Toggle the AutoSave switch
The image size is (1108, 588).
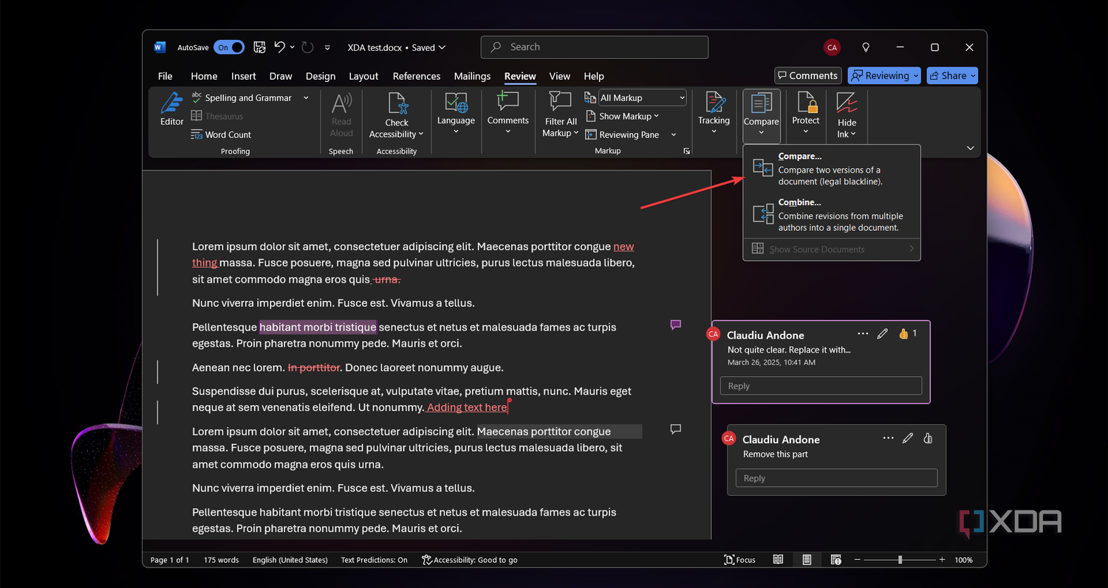(230, 47)
